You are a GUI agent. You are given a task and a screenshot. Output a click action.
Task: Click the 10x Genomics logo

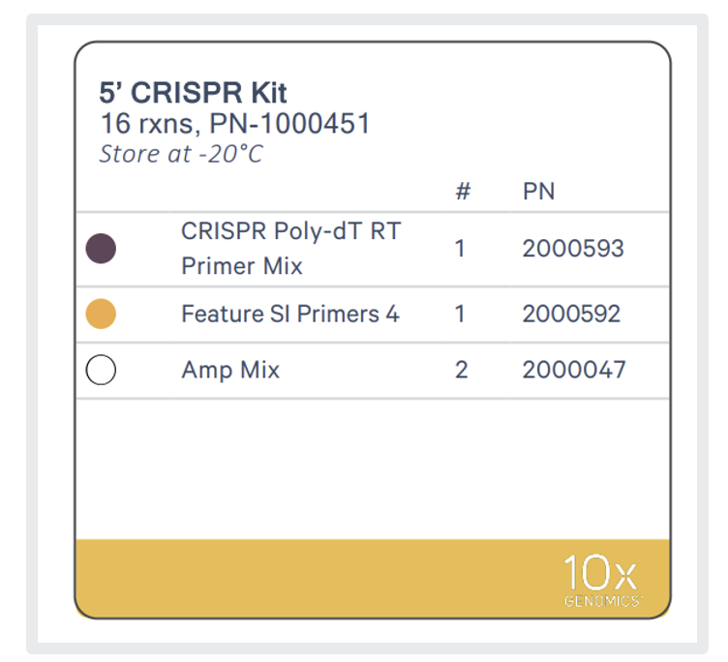[x=602, y=581]
